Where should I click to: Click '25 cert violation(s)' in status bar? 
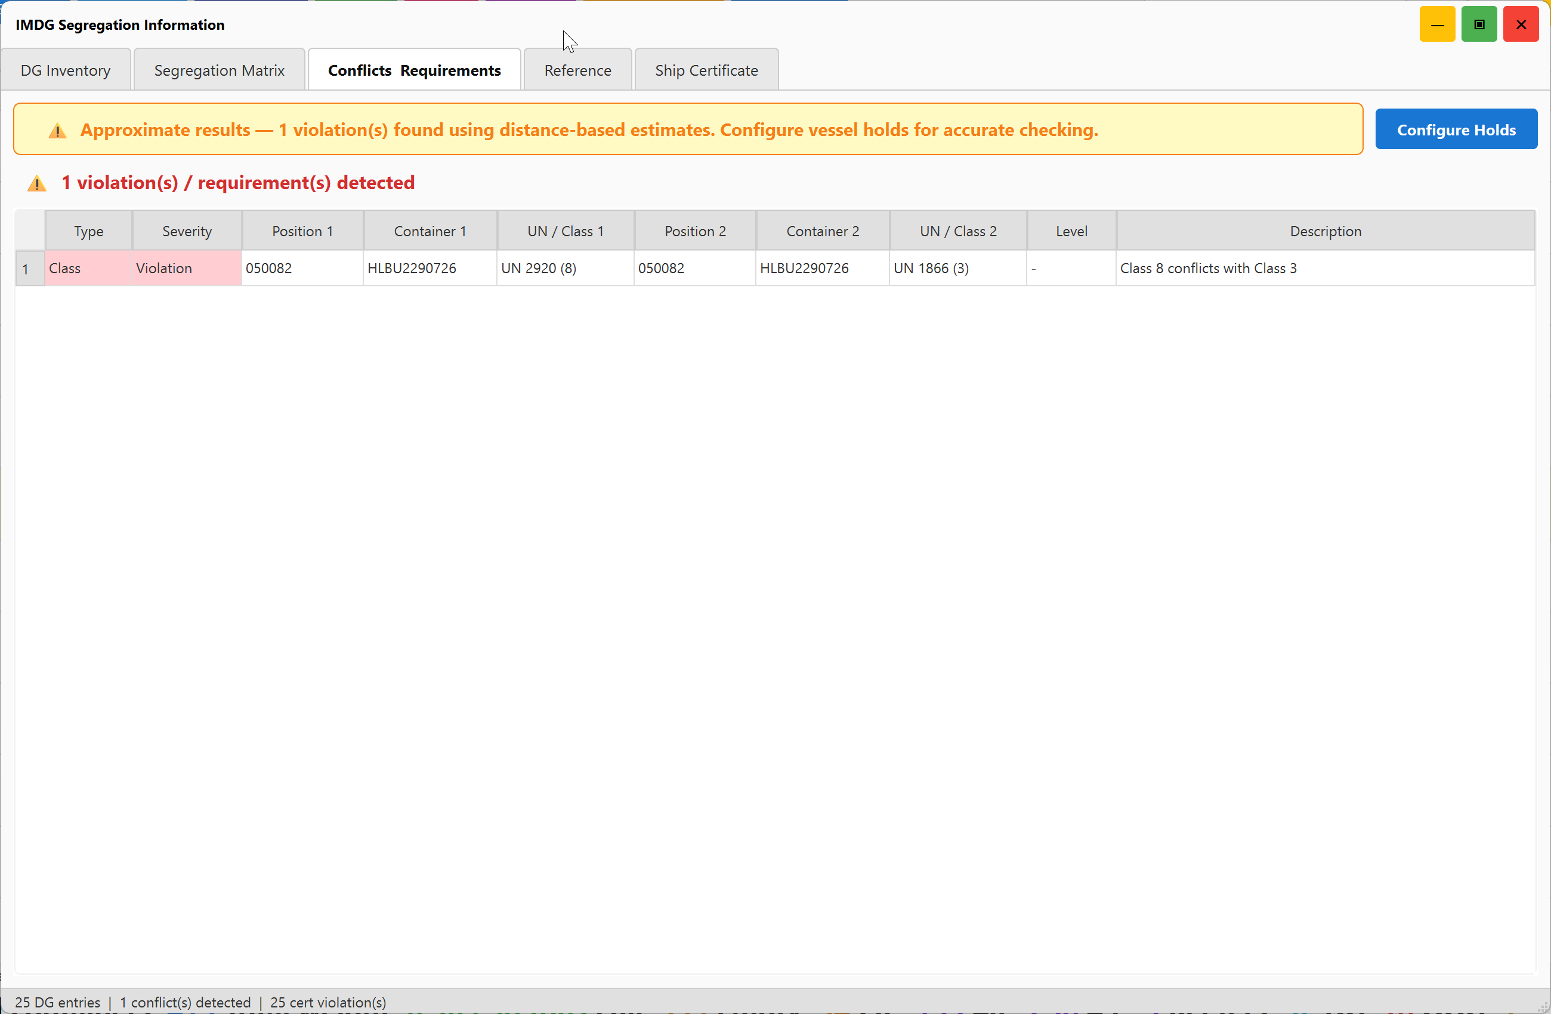(327, 1002)
